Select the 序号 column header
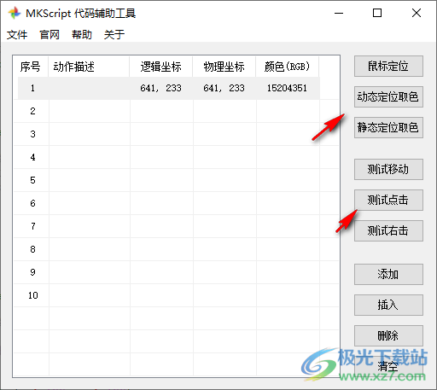 [31, 67]
